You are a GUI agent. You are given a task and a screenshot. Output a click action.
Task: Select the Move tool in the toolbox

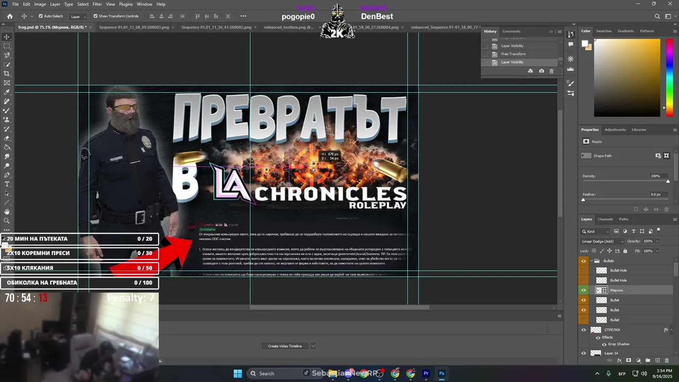[7, 37]
